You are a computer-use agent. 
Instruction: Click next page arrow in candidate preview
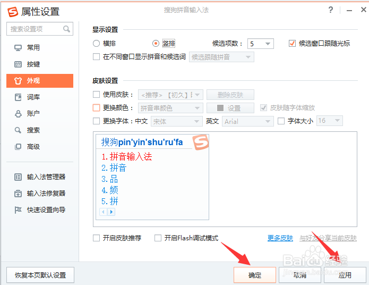[111, 212]
